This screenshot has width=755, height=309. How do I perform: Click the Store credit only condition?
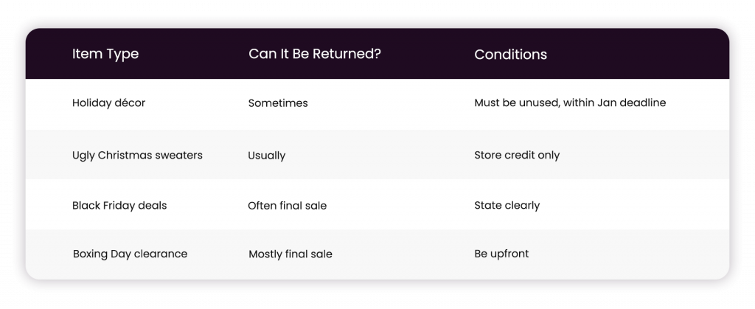pyautogui.click(x=517, y=155)
